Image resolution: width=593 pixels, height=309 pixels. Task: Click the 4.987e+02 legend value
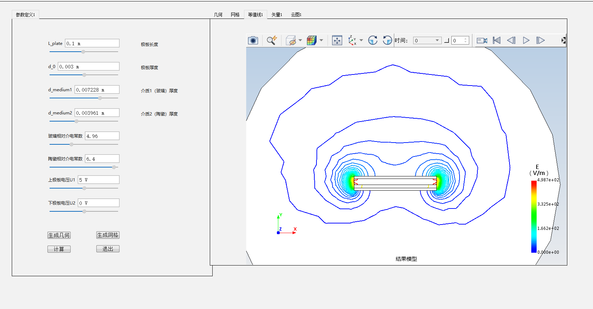[548, 180]
